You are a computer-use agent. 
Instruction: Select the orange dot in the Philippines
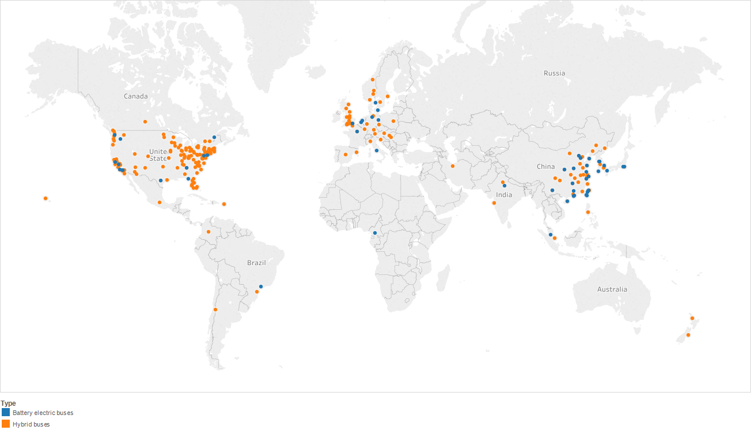click(588, 212)
